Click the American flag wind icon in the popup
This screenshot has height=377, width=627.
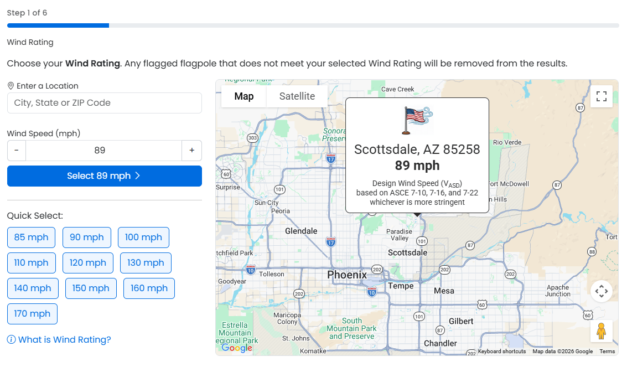[417, 121]
